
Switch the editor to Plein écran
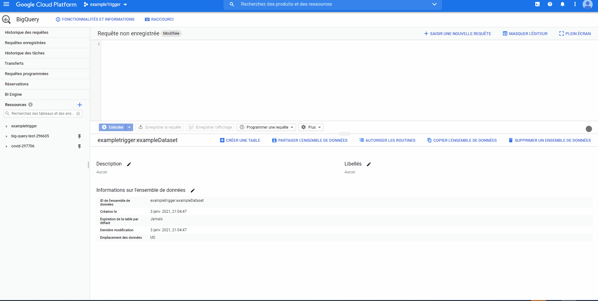pos(575,33)
